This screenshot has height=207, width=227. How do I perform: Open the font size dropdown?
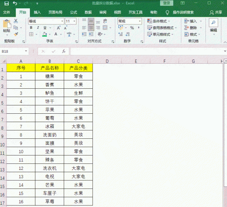point(75,21)
